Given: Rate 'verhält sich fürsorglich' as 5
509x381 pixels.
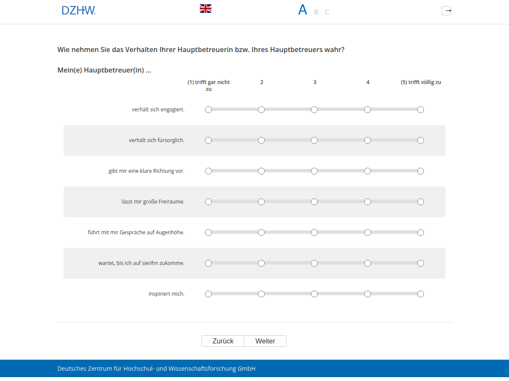Looking at the screenshot, I should 420,140.
